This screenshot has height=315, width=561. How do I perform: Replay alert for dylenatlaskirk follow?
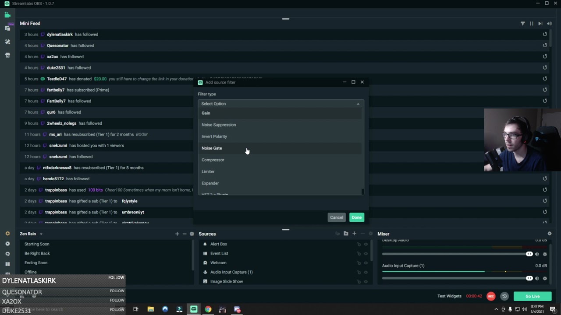click(545, 34)
